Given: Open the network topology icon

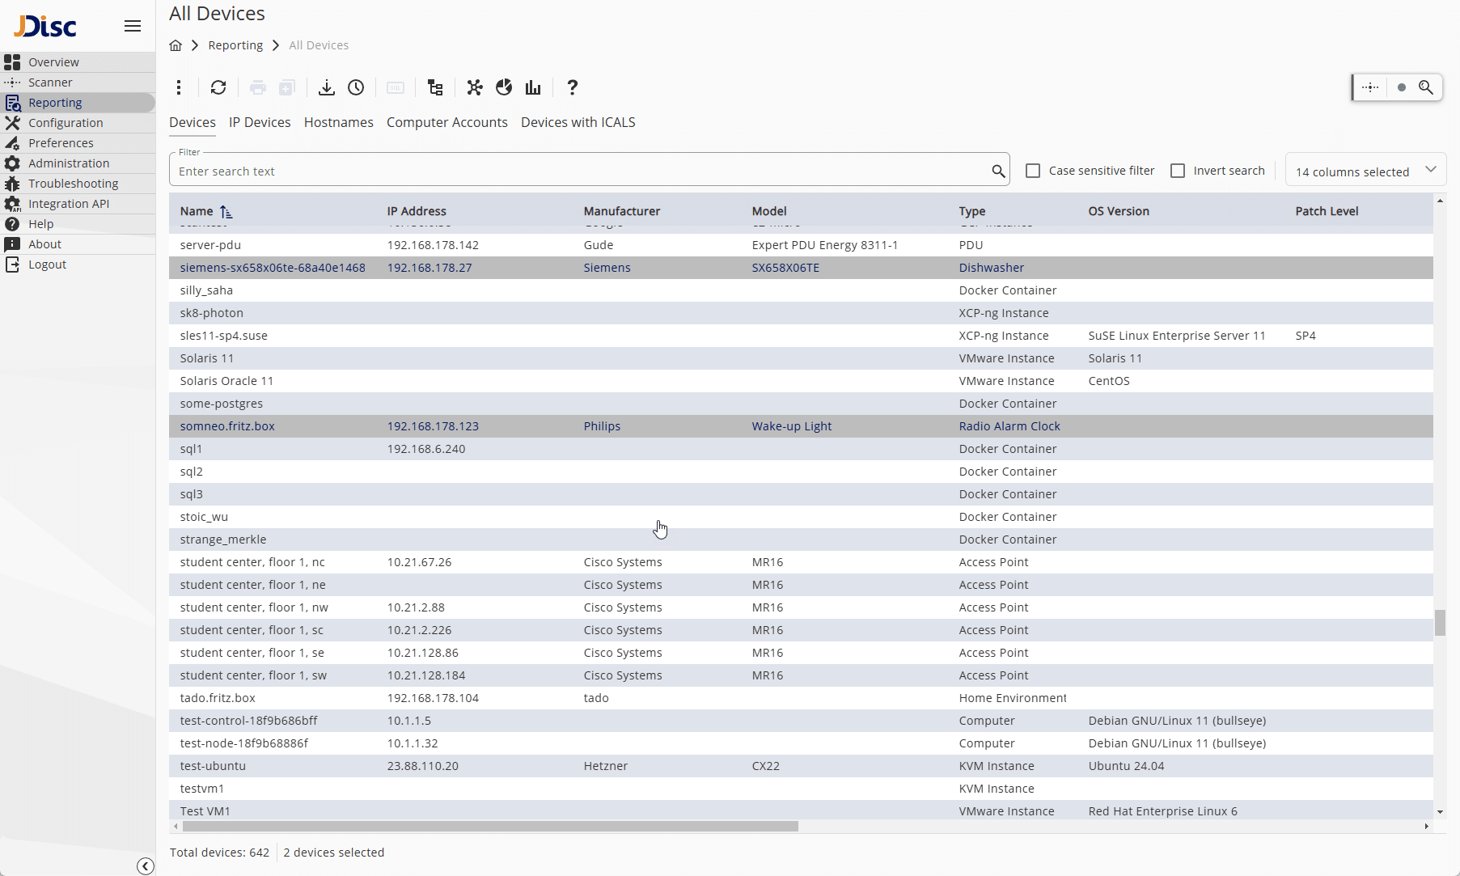Looking at the screenshot, I should coord(475,87).
